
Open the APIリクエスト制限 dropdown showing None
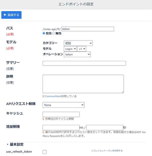[x=63, y=105]
